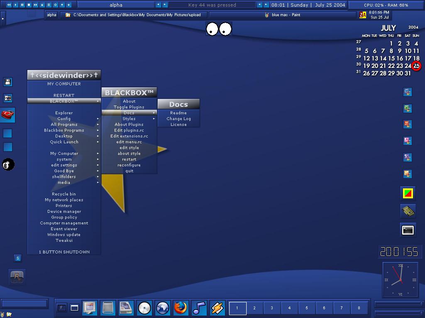The width and height of the screenshot is (425, 318).
Task: Expand the shellfolders submenu
Action: 64,176
